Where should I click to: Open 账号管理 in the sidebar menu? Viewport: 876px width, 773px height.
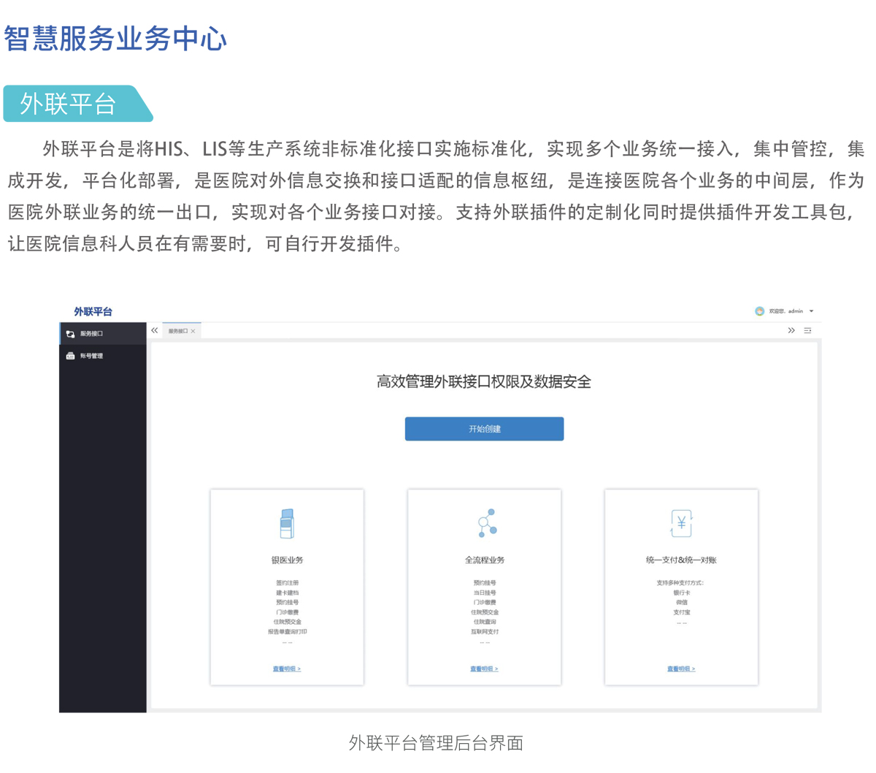click(92, 356)
